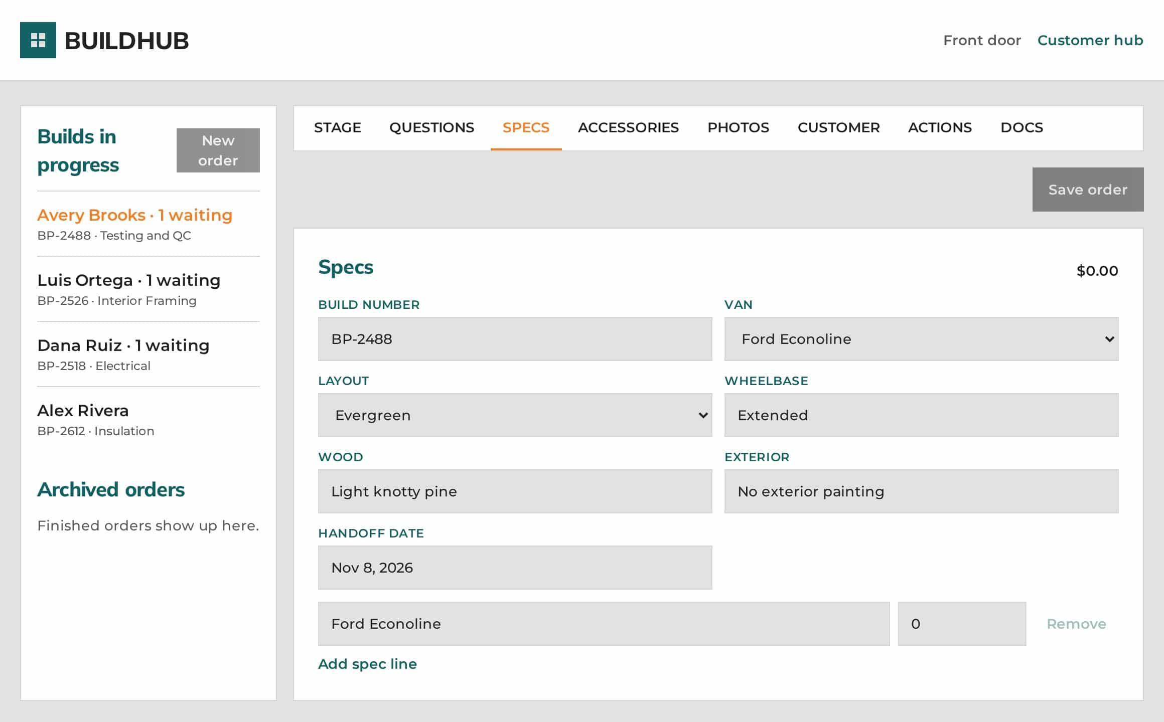Click into the Wood field
Screen dimensions: 1164x722
[x=515, y=491]
